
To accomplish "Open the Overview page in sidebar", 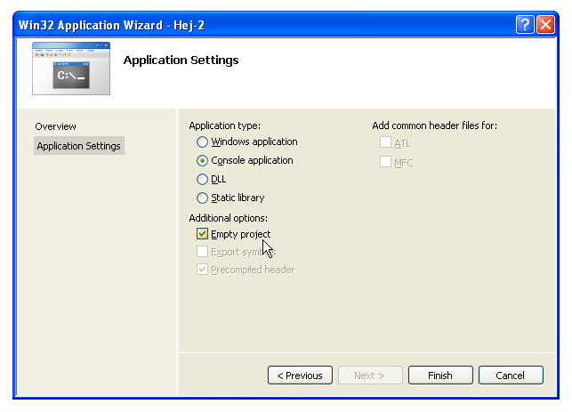I will [55, 126].
